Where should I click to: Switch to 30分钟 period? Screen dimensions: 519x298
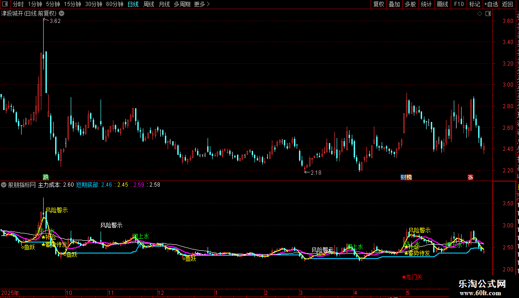coord(94,4)
